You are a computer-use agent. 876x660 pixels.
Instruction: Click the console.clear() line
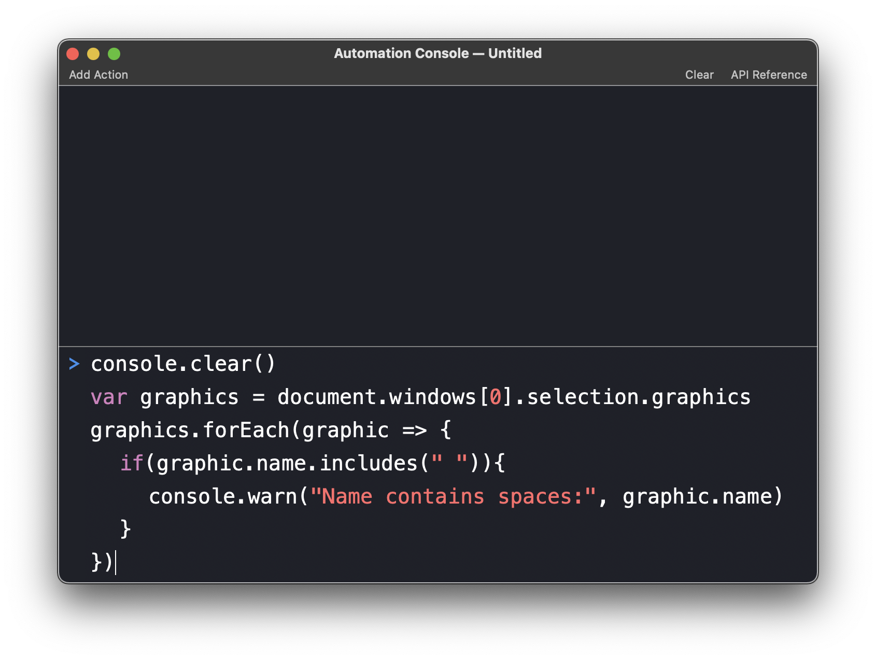click(x=183, y=364)
